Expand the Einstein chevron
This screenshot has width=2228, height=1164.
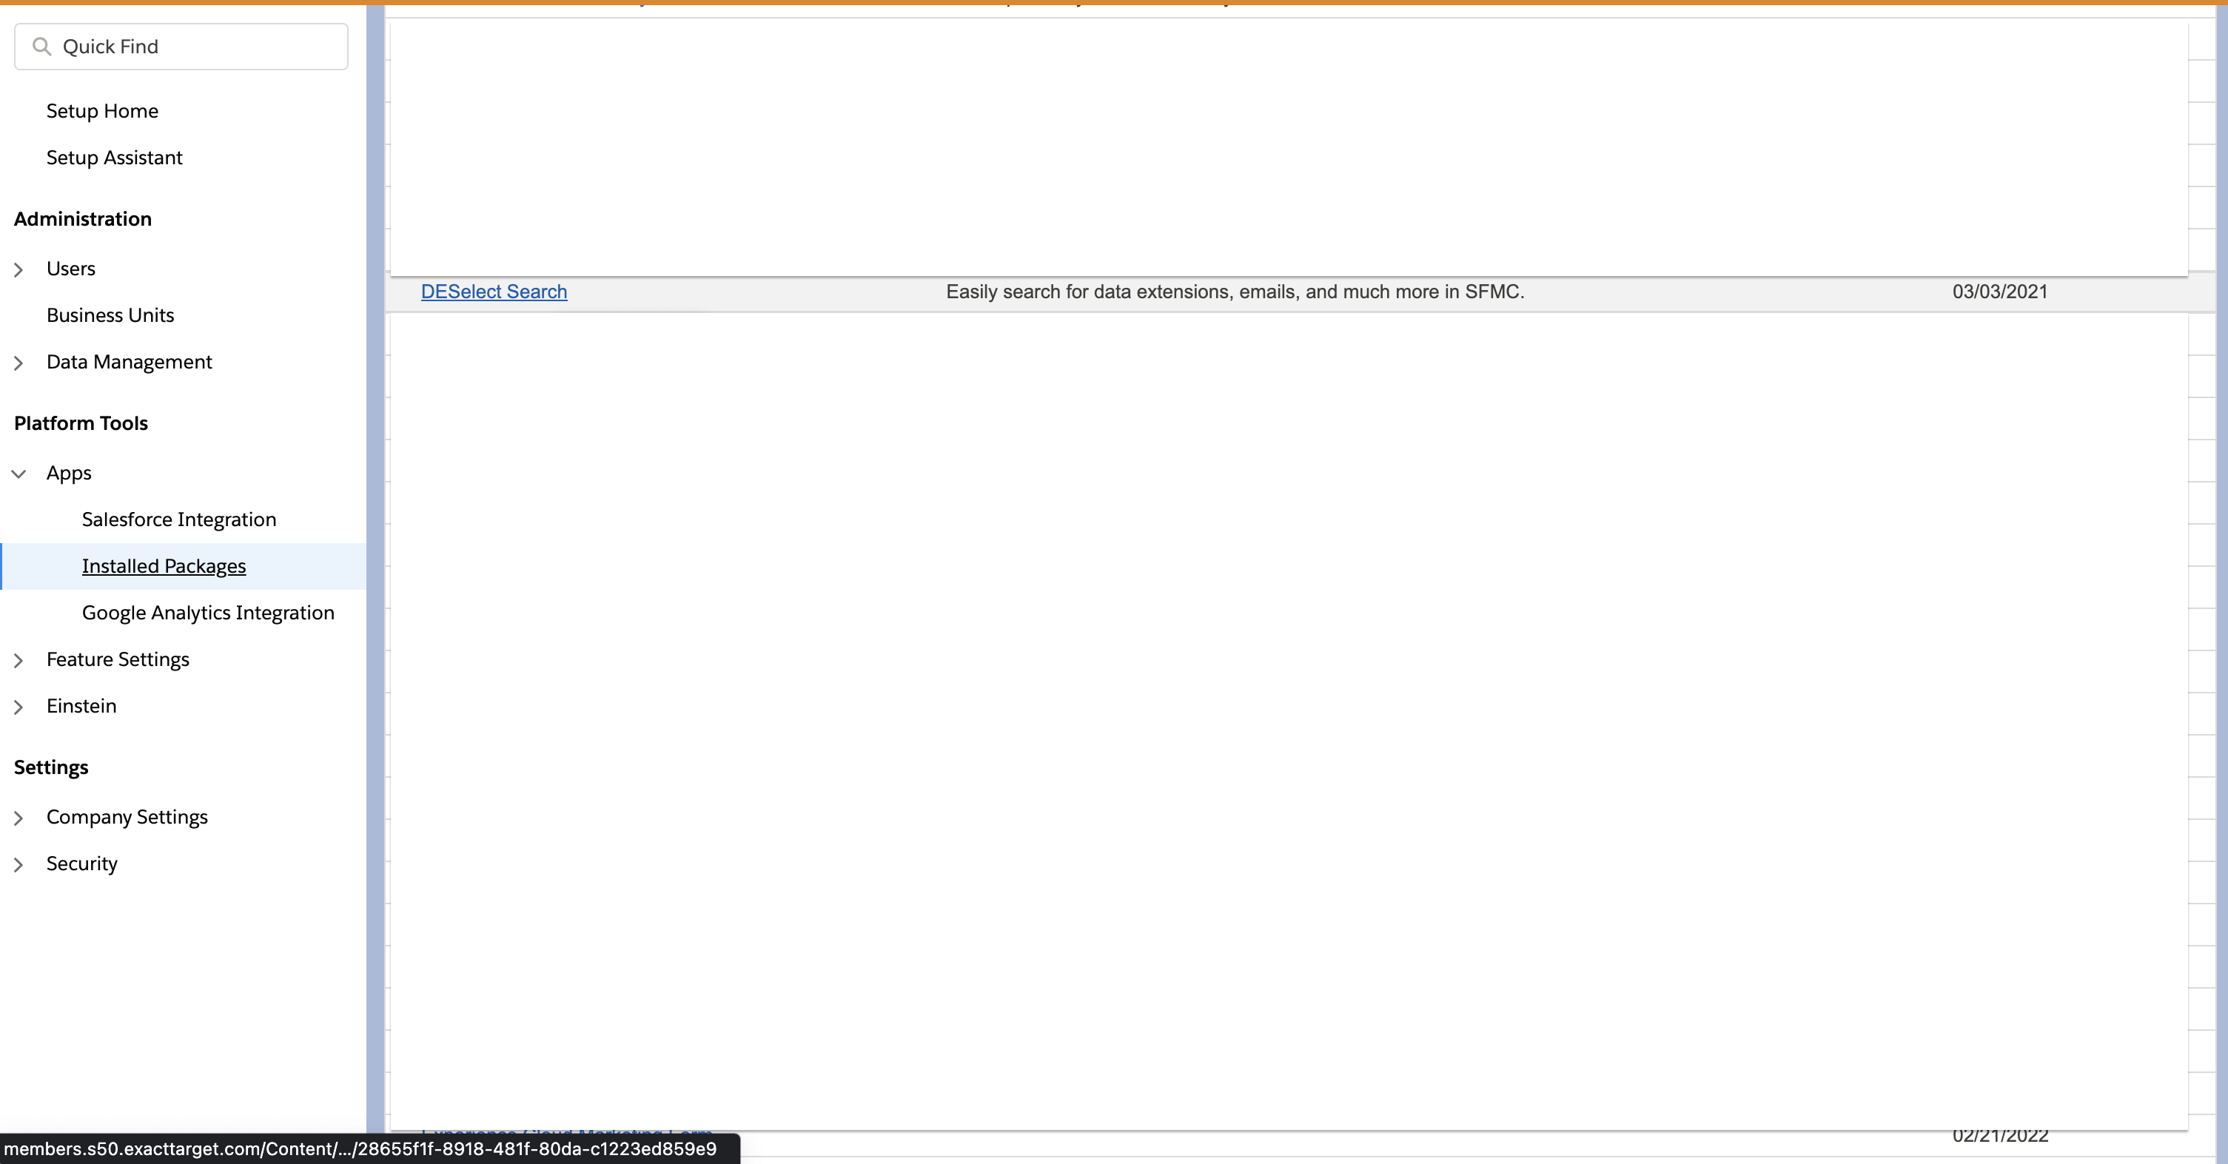click(x=19, y=707)
